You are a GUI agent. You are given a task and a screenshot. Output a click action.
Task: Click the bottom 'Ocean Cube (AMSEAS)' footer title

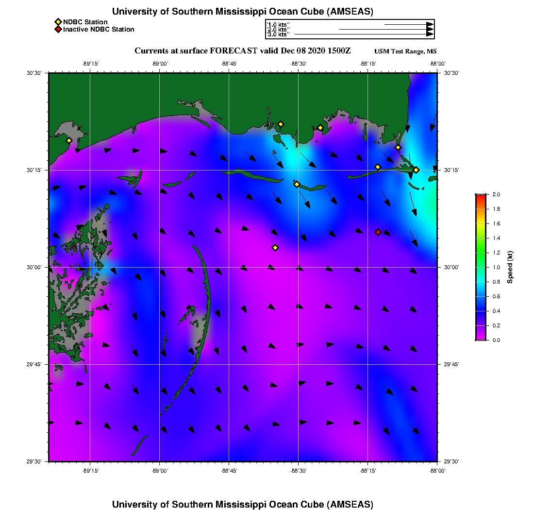pyautogui.click(x=243, y=504)
